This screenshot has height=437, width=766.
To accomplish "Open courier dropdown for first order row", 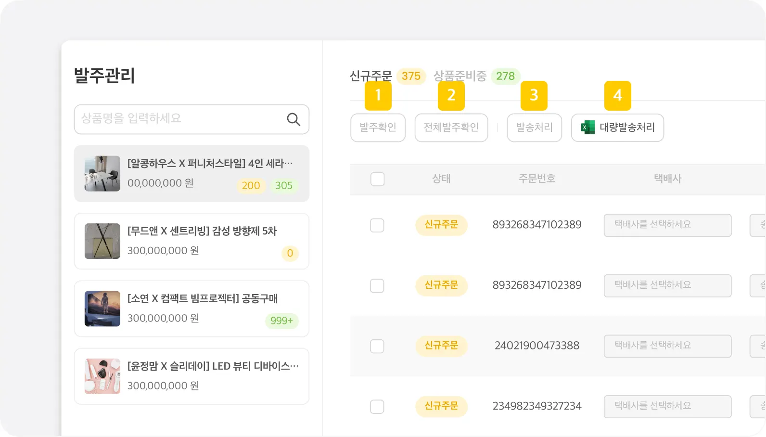I will pyautogui.click(x=667, y=225).
